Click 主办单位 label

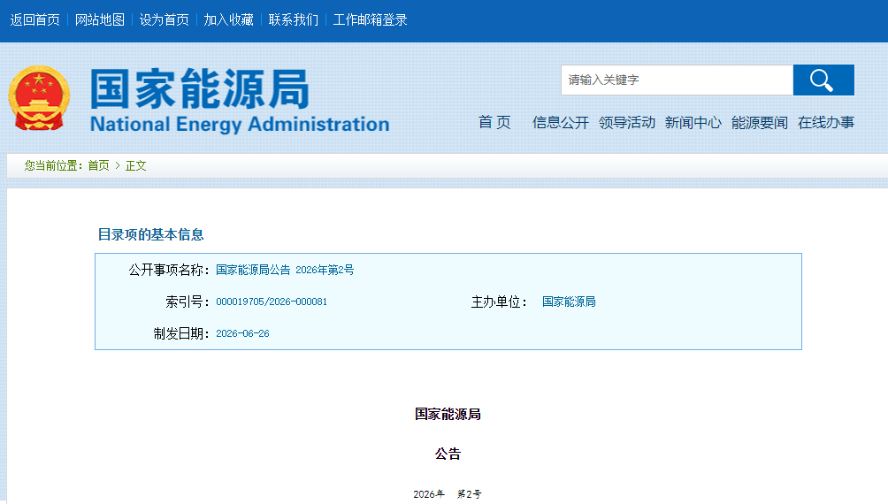tap(499, 302)
